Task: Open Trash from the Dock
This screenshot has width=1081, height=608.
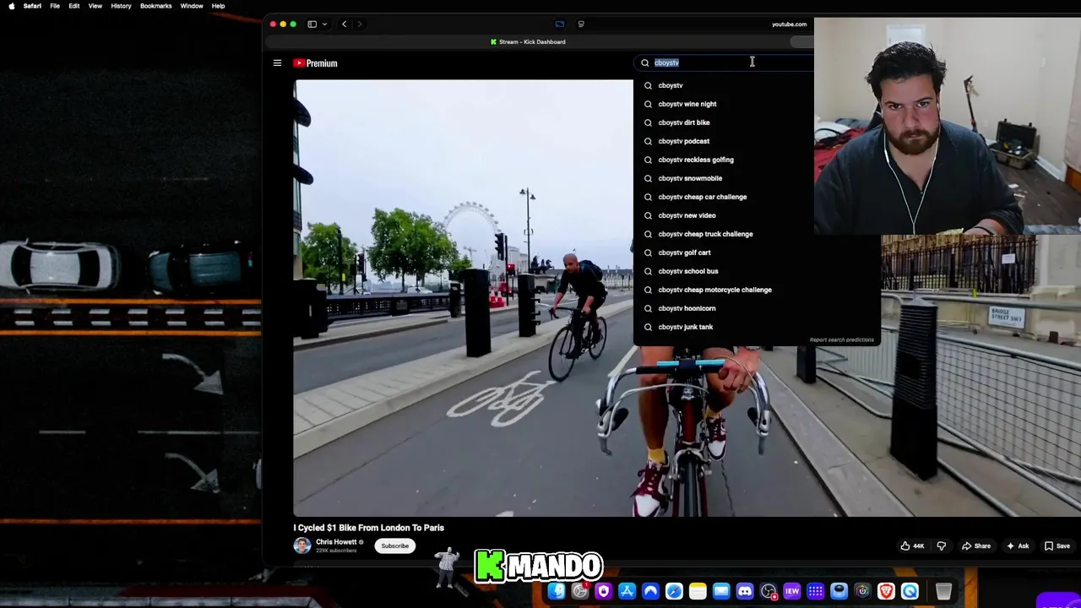Action: 943,592
